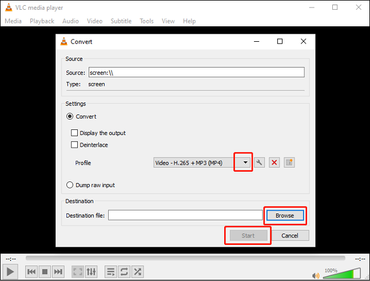
Task: Click Browse to choose destination file
Action: pos(285,215)
